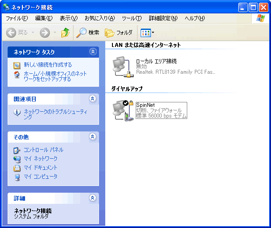Viewport: 271px width, 228px height.
Task: Click the Search (検索) magnifier button
Action: [x=88, y=33]
